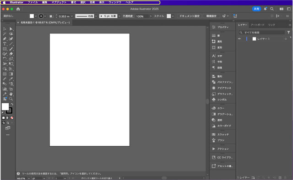Image resolution: width=293 pixels, height=180 pixels.
Task: Select the Gradient tool in toolbar
Action: point(11,74)
